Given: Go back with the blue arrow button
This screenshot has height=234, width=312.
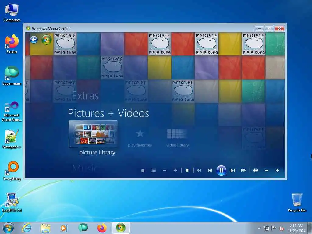Looking at the screenshot, I should (34, 40).
